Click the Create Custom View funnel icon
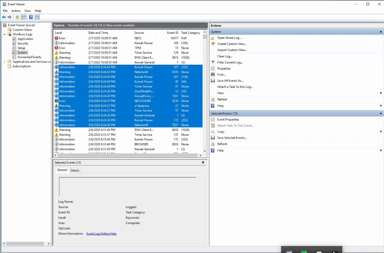384x253 pixels. point(213,44)
